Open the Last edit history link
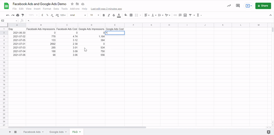This screenshot has height=135, width=274. (107, 9)
